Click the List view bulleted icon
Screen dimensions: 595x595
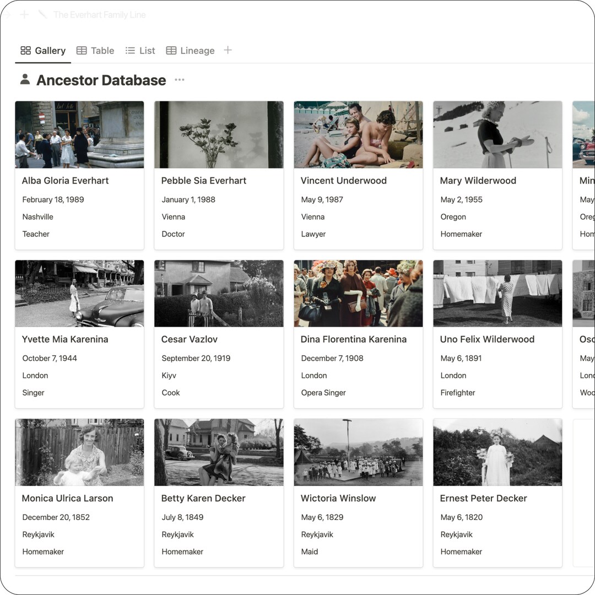coord(129,50)
